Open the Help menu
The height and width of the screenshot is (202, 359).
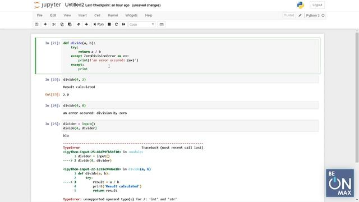(x=149, y=15)
